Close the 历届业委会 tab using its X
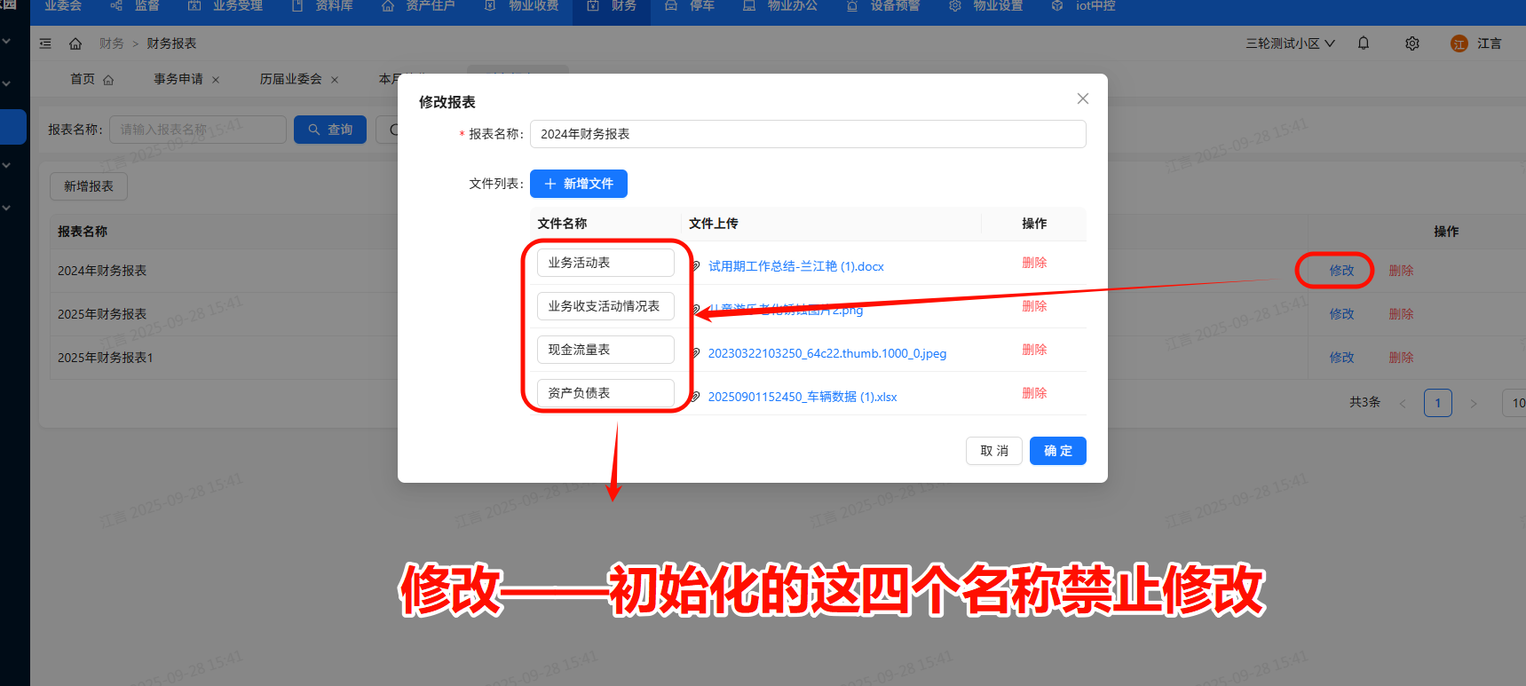Screen dimensions: 1526x686 335,80
